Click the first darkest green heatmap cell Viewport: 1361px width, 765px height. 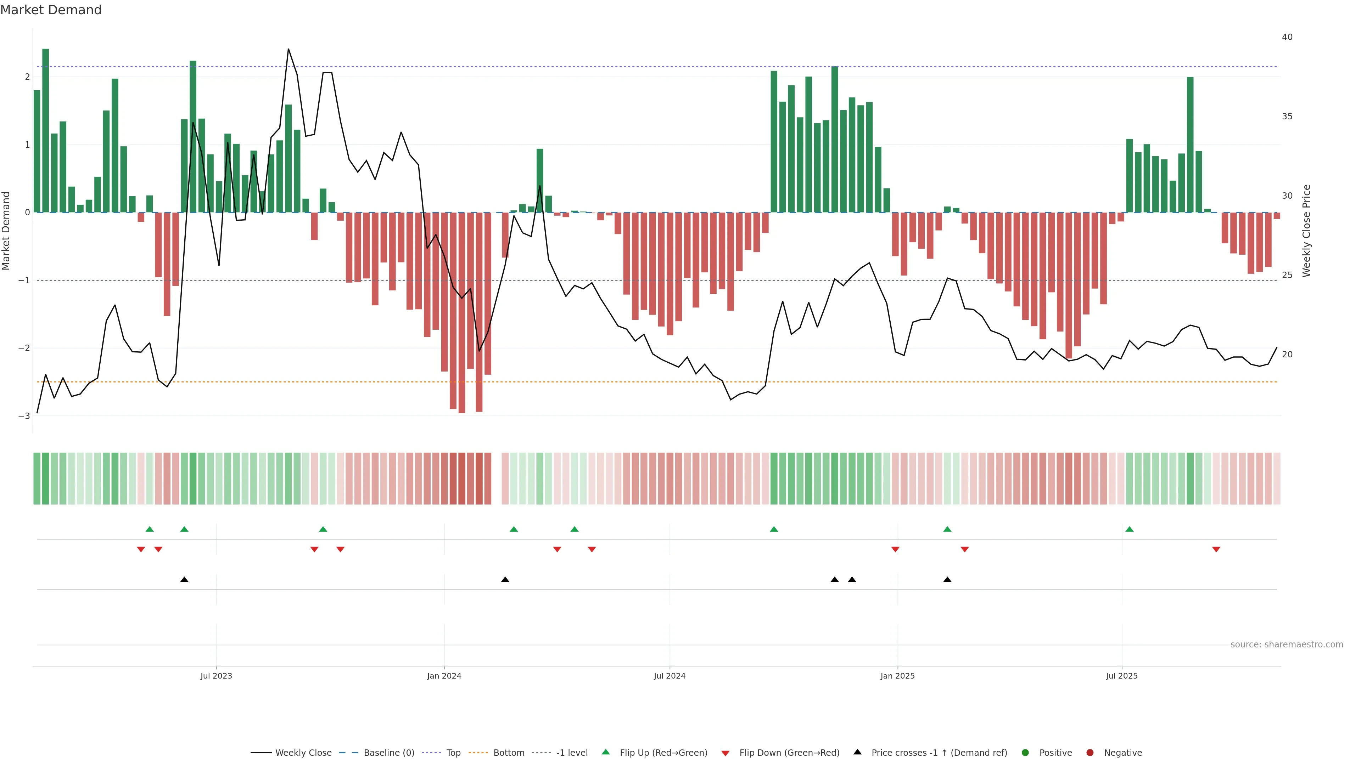tap(45, 478)
